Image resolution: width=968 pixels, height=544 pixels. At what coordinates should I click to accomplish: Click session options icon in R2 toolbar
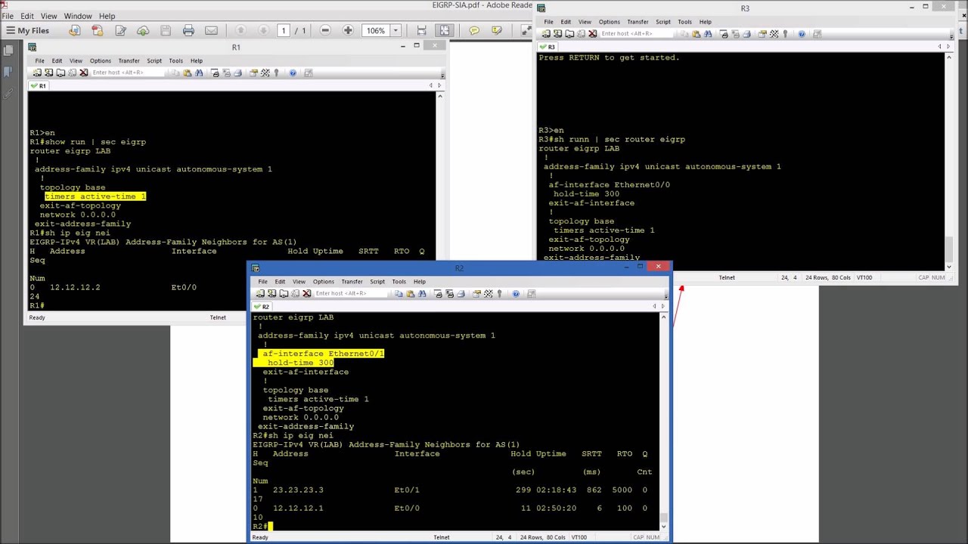tap(476, 293)
